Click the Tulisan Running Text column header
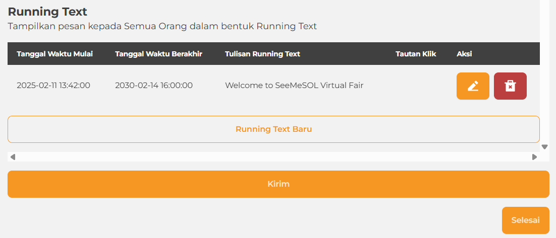This screenshot has height=238, width=556. [262, 54]
